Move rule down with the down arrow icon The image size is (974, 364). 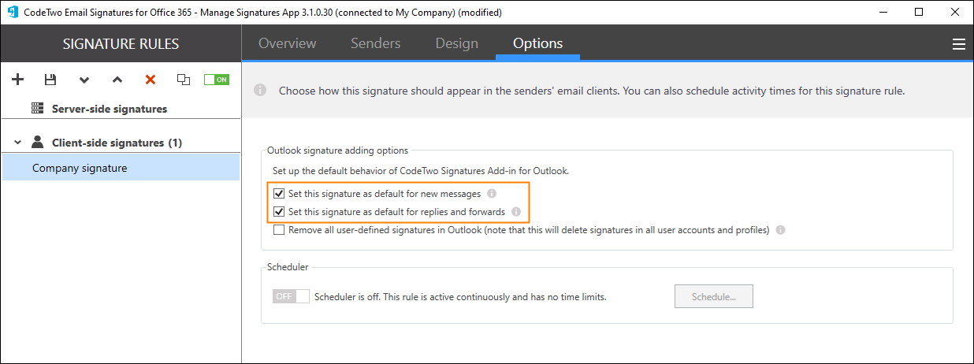[x=84, y=80]
